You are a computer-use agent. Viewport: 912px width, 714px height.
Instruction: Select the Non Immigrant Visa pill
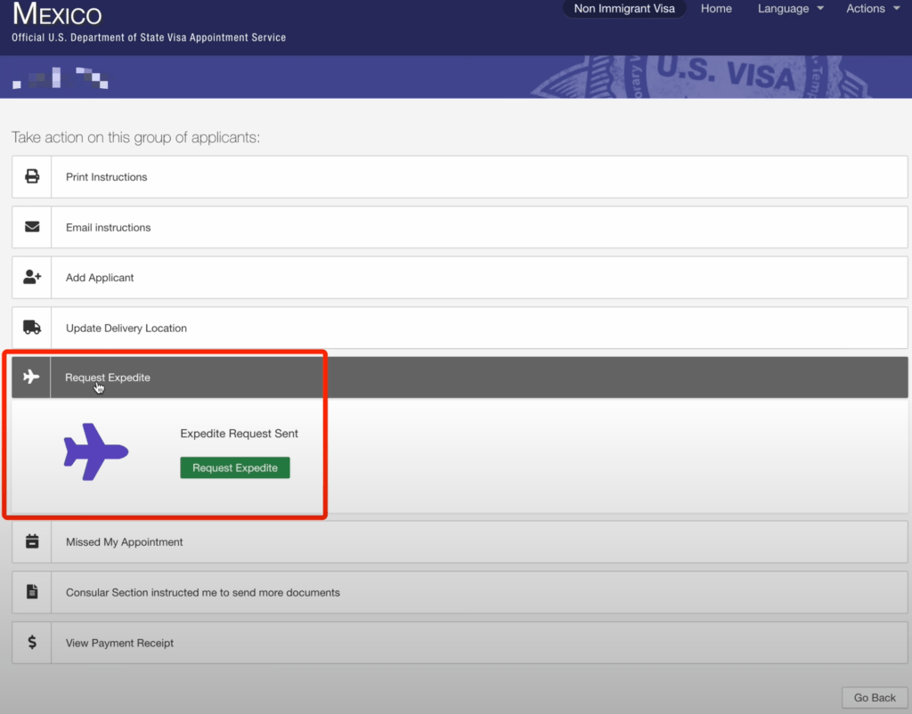[x=624, y=9]
